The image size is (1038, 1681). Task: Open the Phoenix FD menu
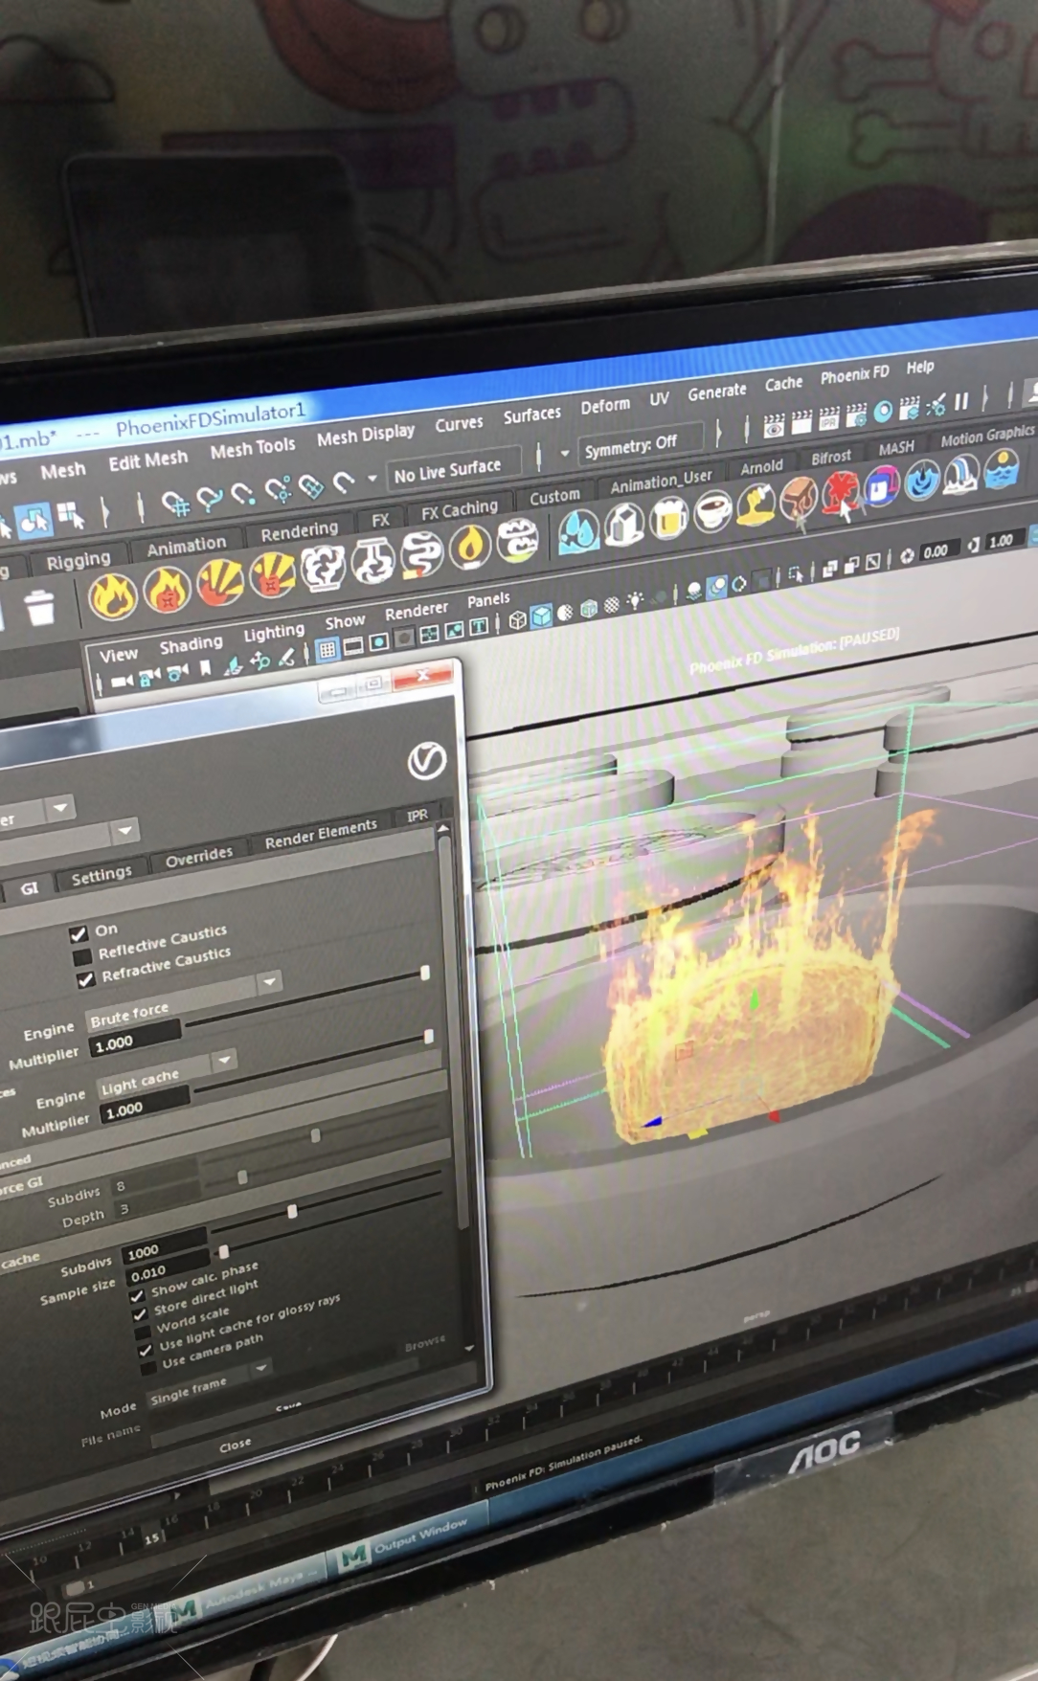click(854, 374)
